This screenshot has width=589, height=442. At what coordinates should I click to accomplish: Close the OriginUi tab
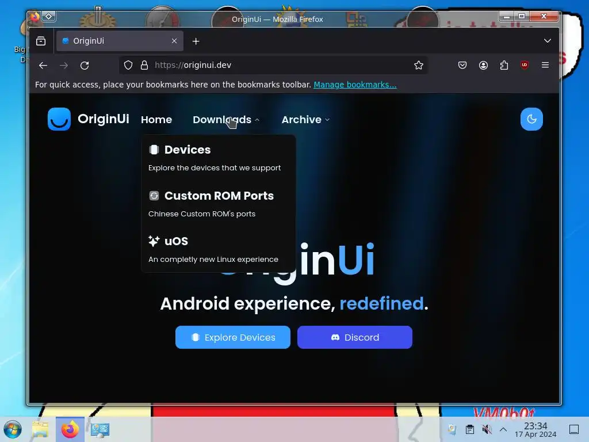tap(174, 41)
